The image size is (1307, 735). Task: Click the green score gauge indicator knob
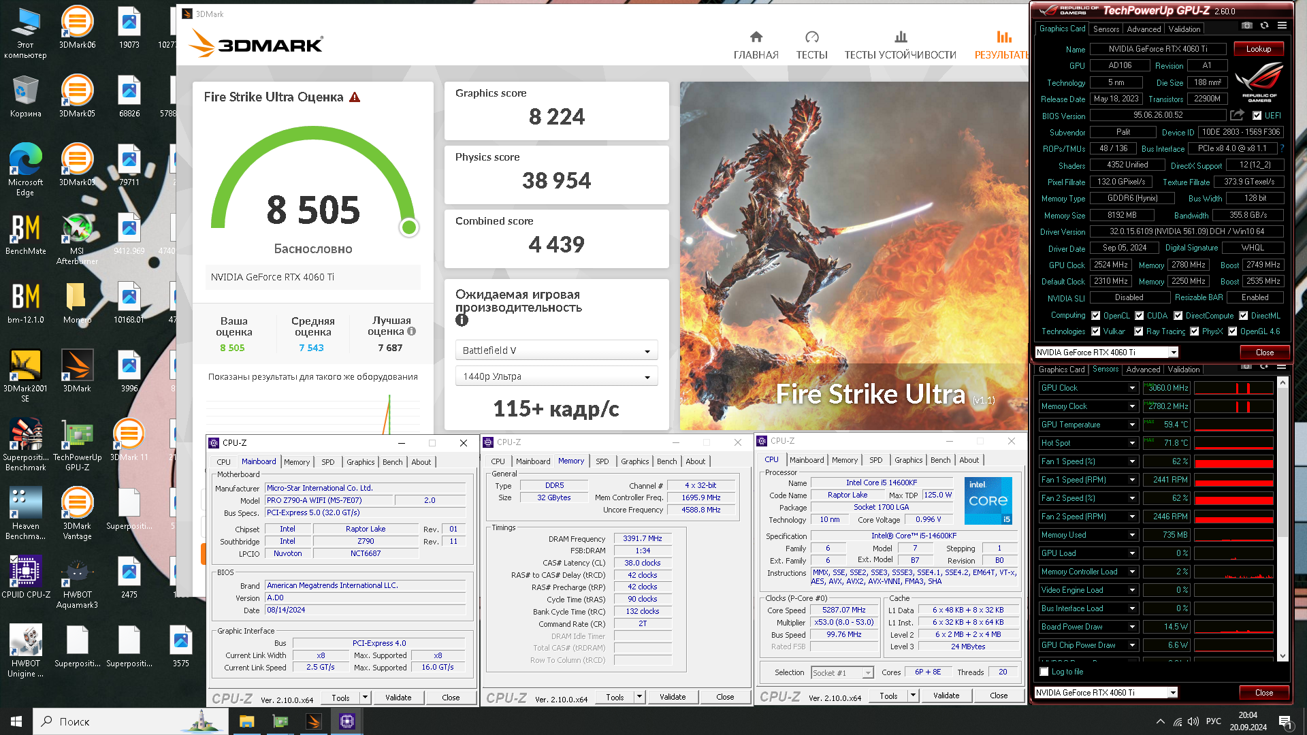pos(409,227)
